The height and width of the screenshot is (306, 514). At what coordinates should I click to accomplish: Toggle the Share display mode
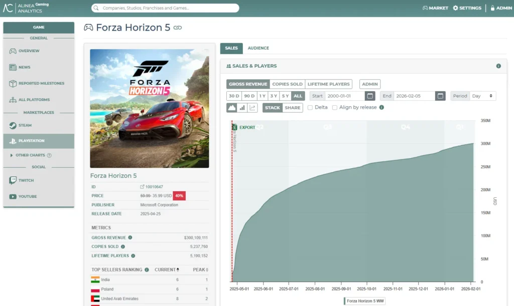tap(293, 108)
